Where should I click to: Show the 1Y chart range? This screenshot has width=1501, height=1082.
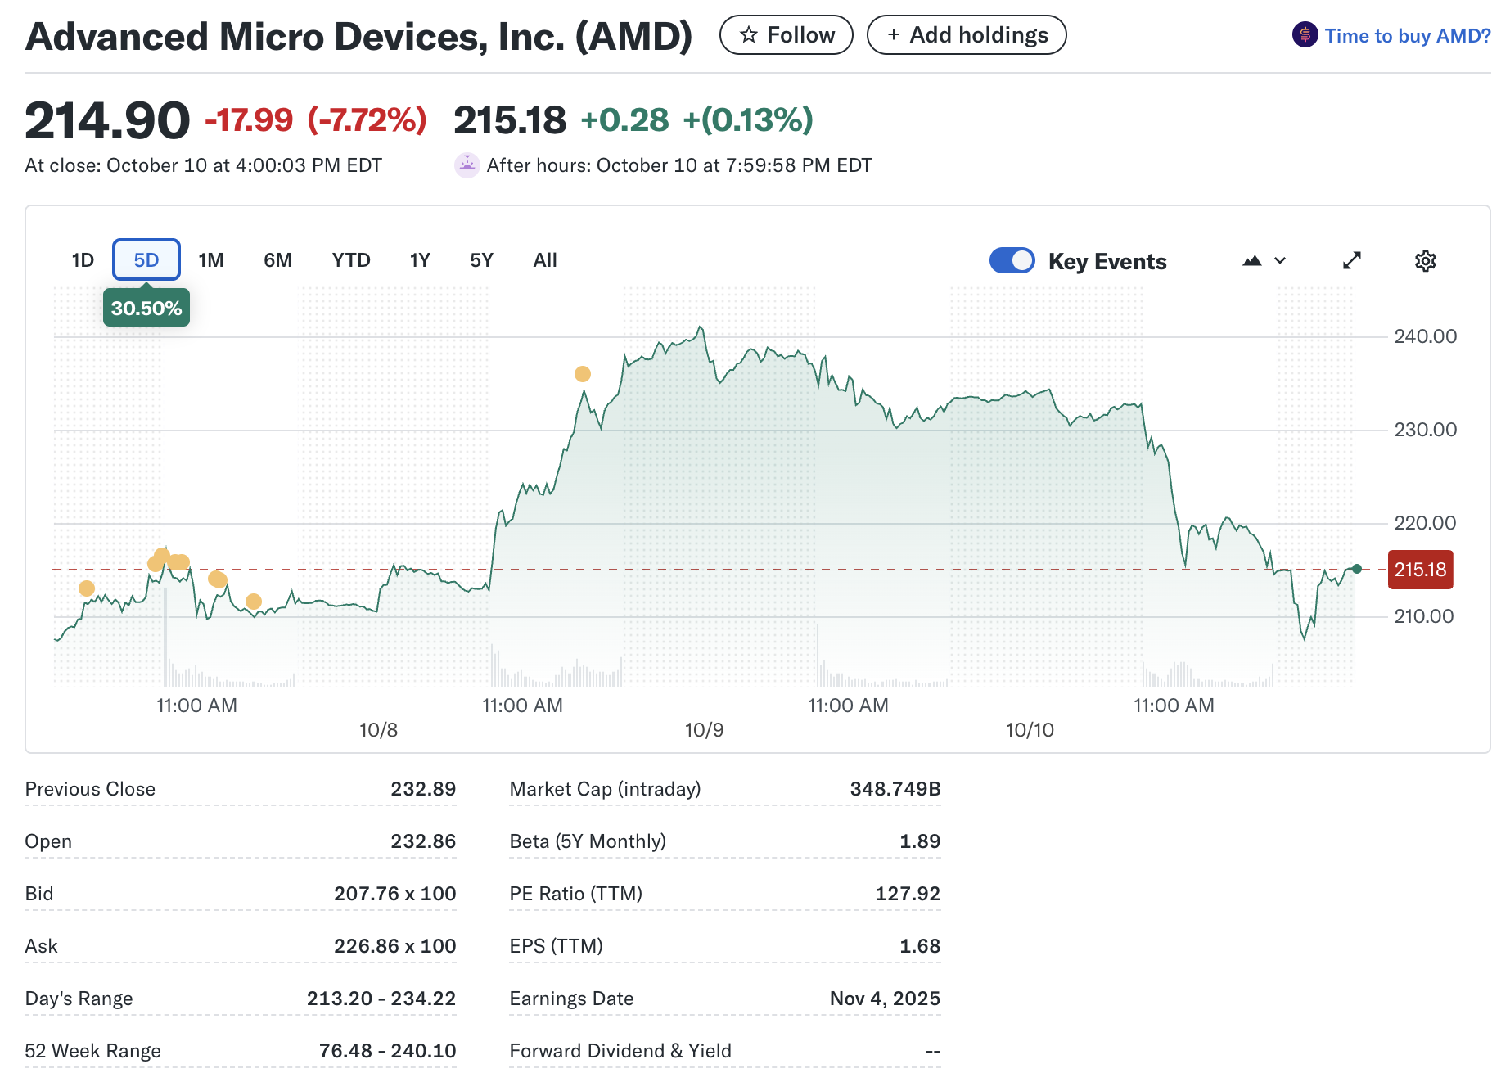tap(420, 260)
